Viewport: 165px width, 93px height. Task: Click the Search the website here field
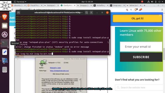pos(139,88)
